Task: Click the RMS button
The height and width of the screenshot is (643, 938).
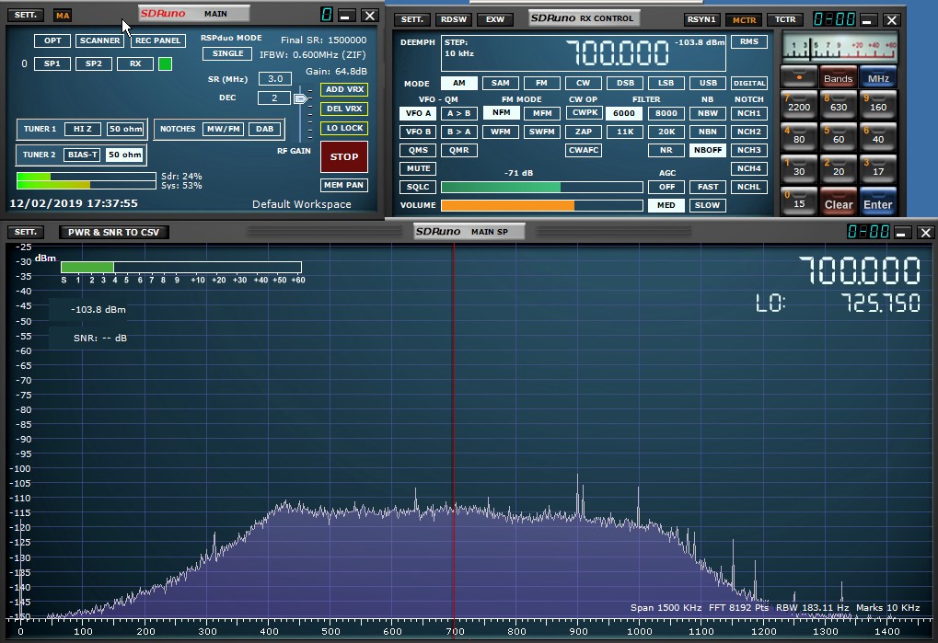Action: [749, 41]
